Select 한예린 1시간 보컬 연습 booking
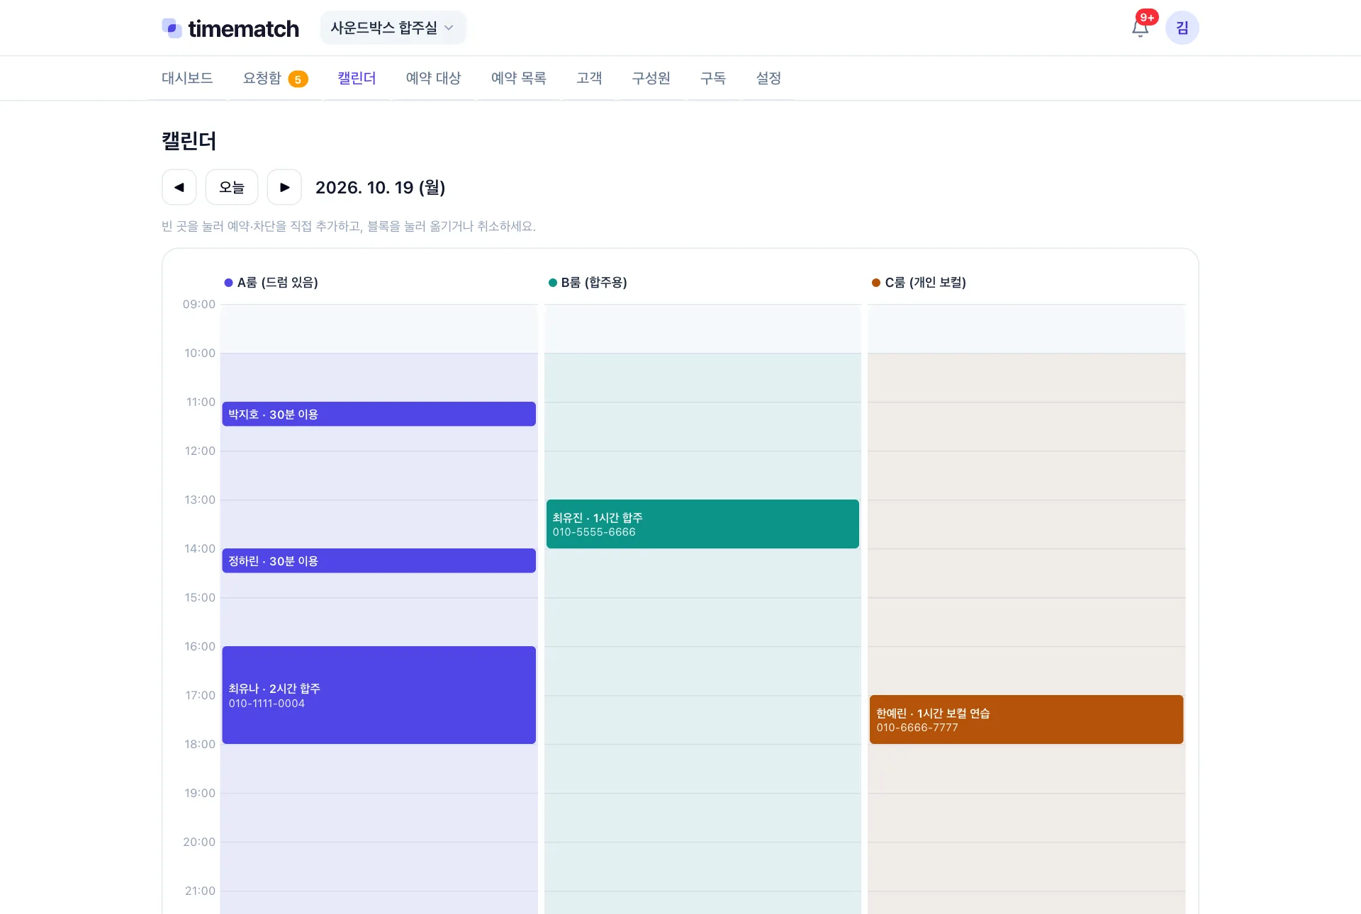This screenshot has height=914, width=1361. 1026,719
